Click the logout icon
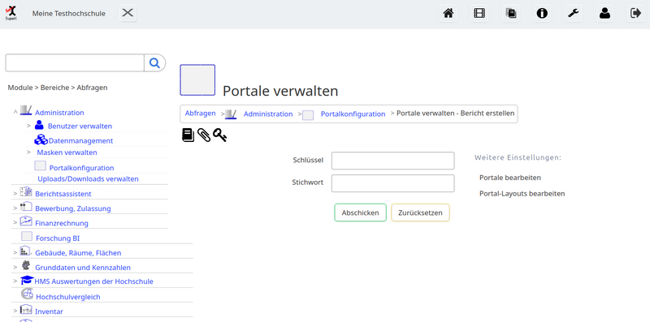The width and height of the screenshot is (650, 322). [635, 13]
